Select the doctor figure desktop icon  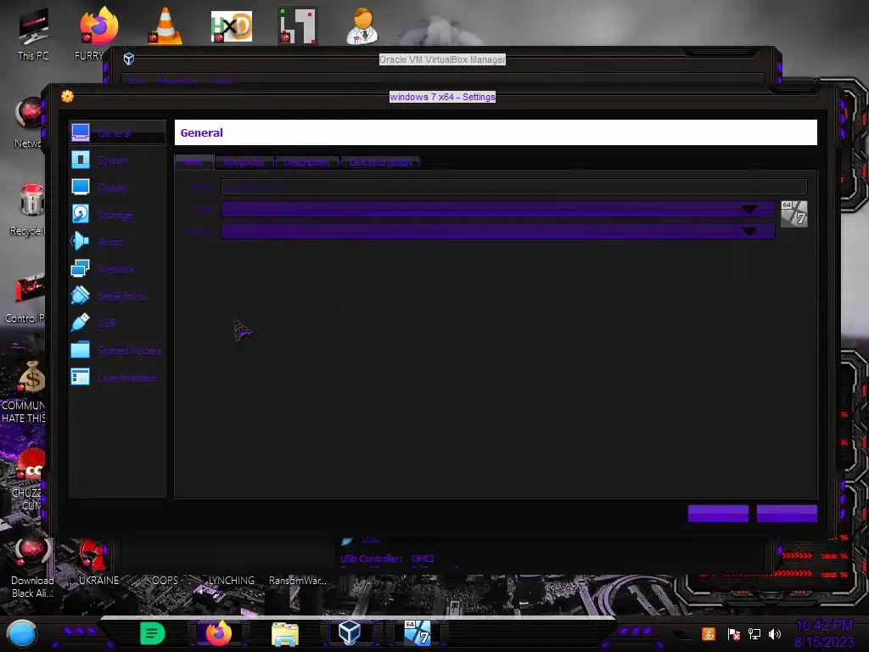coord(362,25)
